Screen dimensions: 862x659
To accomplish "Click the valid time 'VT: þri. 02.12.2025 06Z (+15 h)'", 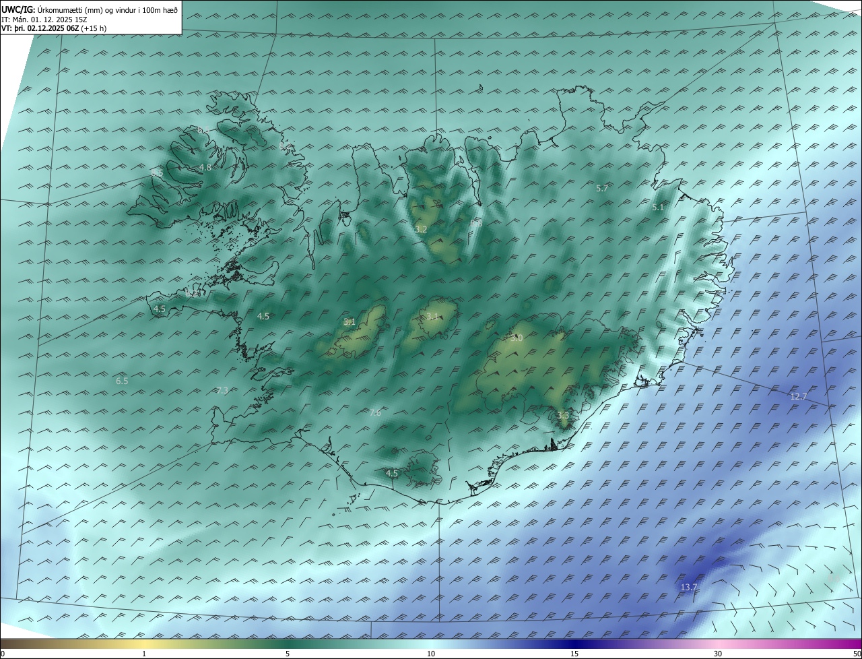I will 54,28.
